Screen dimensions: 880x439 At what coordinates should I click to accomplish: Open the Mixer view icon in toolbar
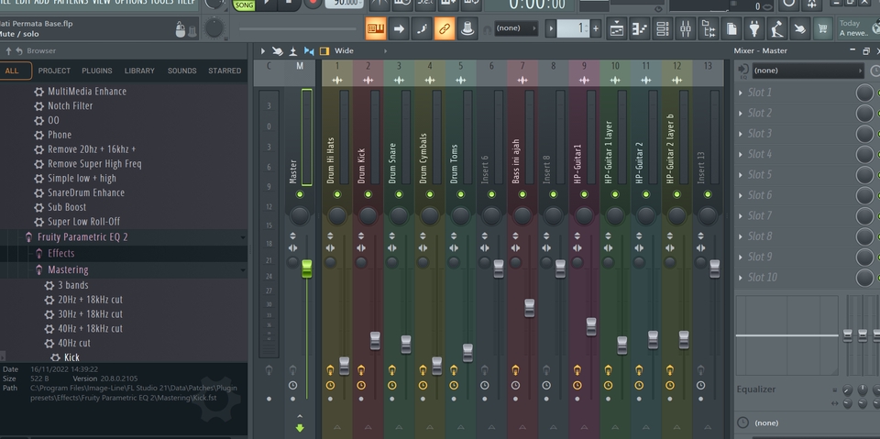pyautogui.click(x=686, y=28)
